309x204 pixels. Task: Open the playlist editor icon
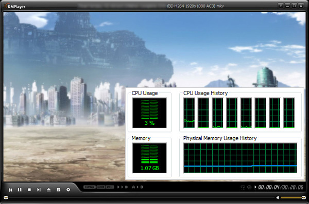59,190
